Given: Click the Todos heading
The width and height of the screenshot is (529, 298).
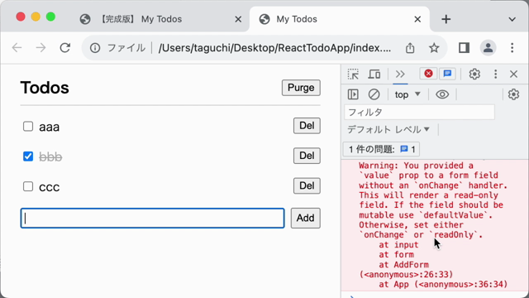Looking at the screenshot, I should click(45, 88).
